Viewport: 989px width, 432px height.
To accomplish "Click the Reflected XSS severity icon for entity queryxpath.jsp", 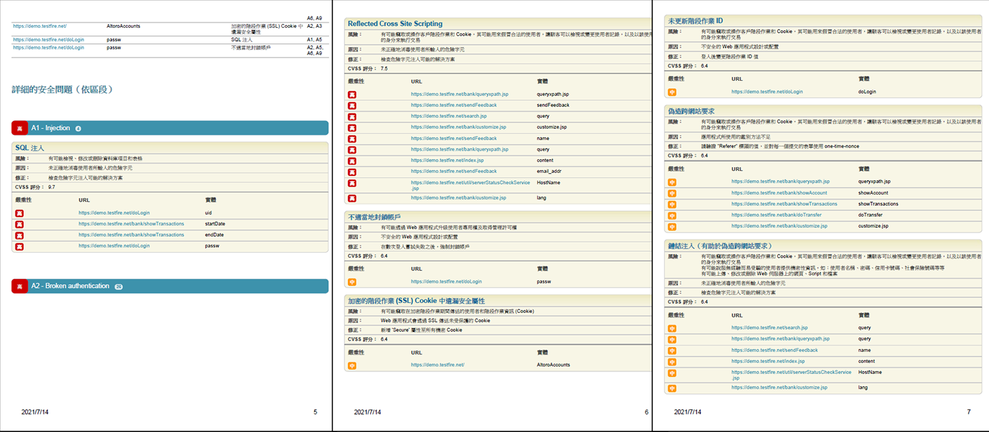I will click(x=352, y=95).
